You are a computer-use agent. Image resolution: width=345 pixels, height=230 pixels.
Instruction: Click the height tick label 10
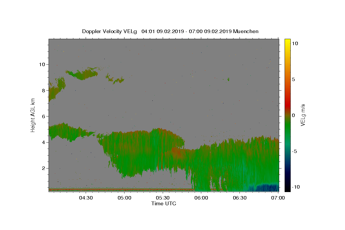(x=42, y=64)
